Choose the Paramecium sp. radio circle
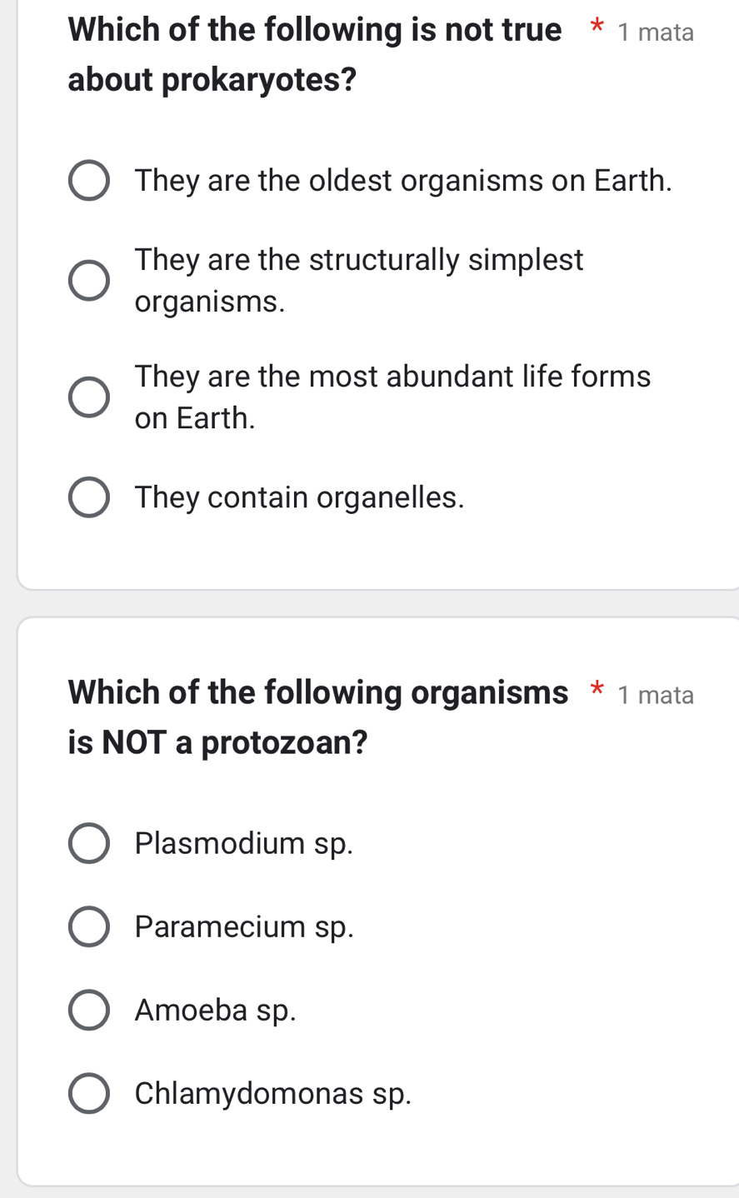The width and height of the screenshot is (739, 1198). [88, 927]
